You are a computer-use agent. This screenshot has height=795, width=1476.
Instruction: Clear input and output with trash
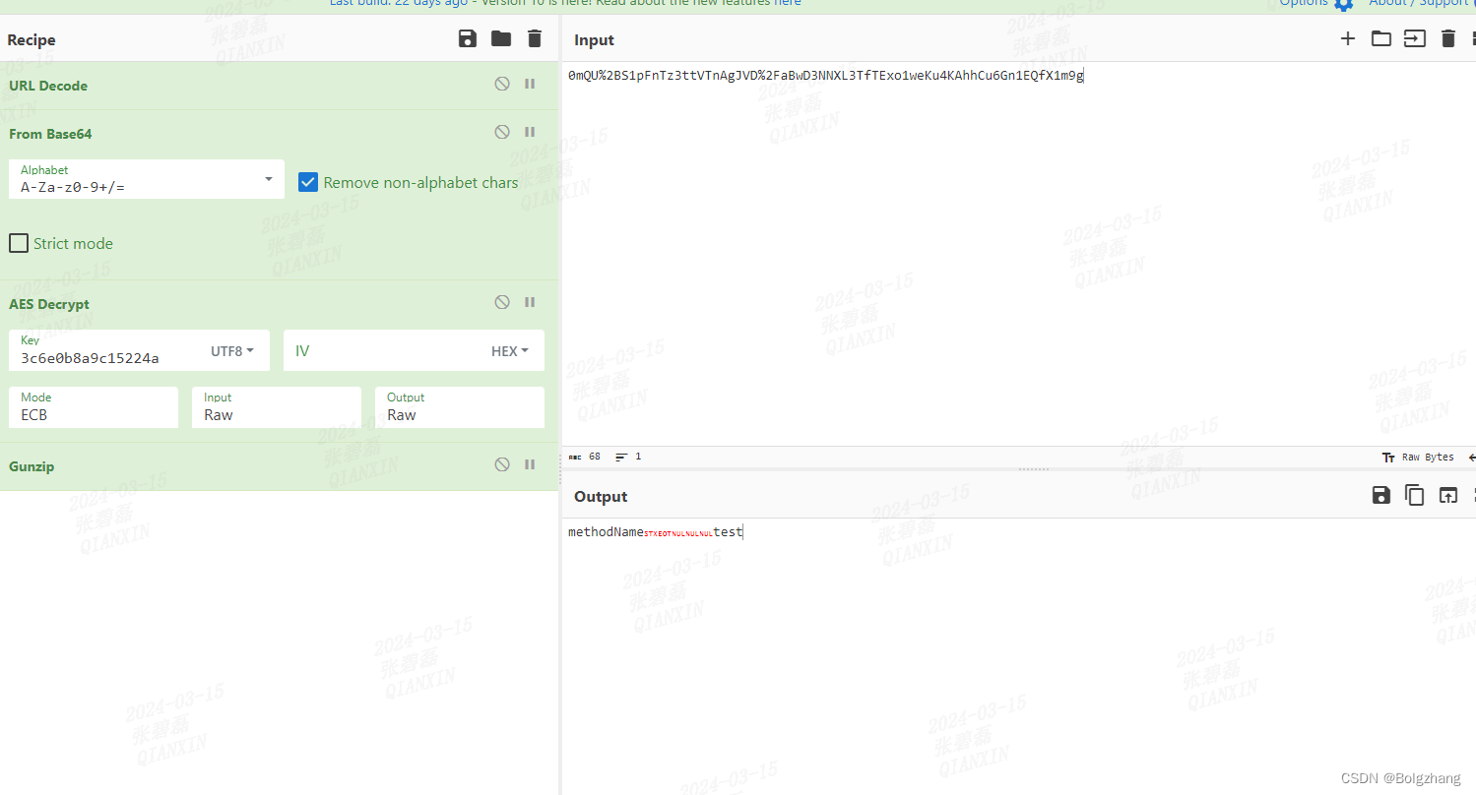click(x=1448, y=39)
